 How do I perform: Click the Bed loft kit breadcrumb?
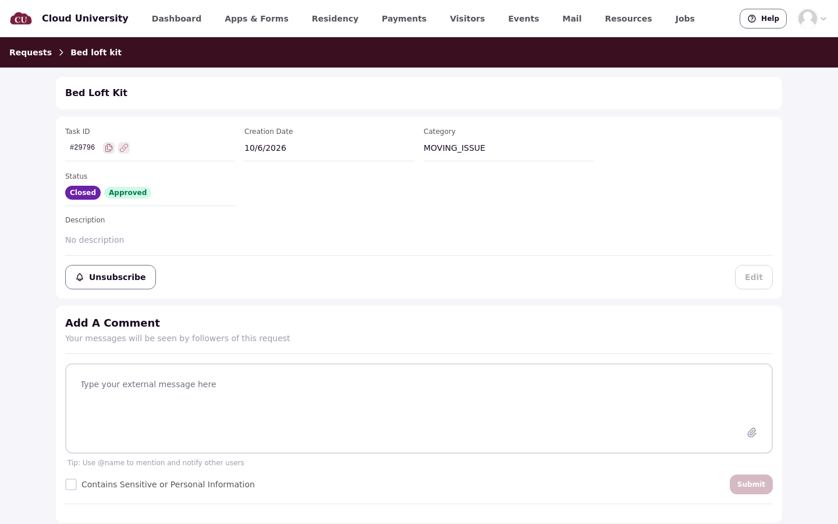point(96,52)
